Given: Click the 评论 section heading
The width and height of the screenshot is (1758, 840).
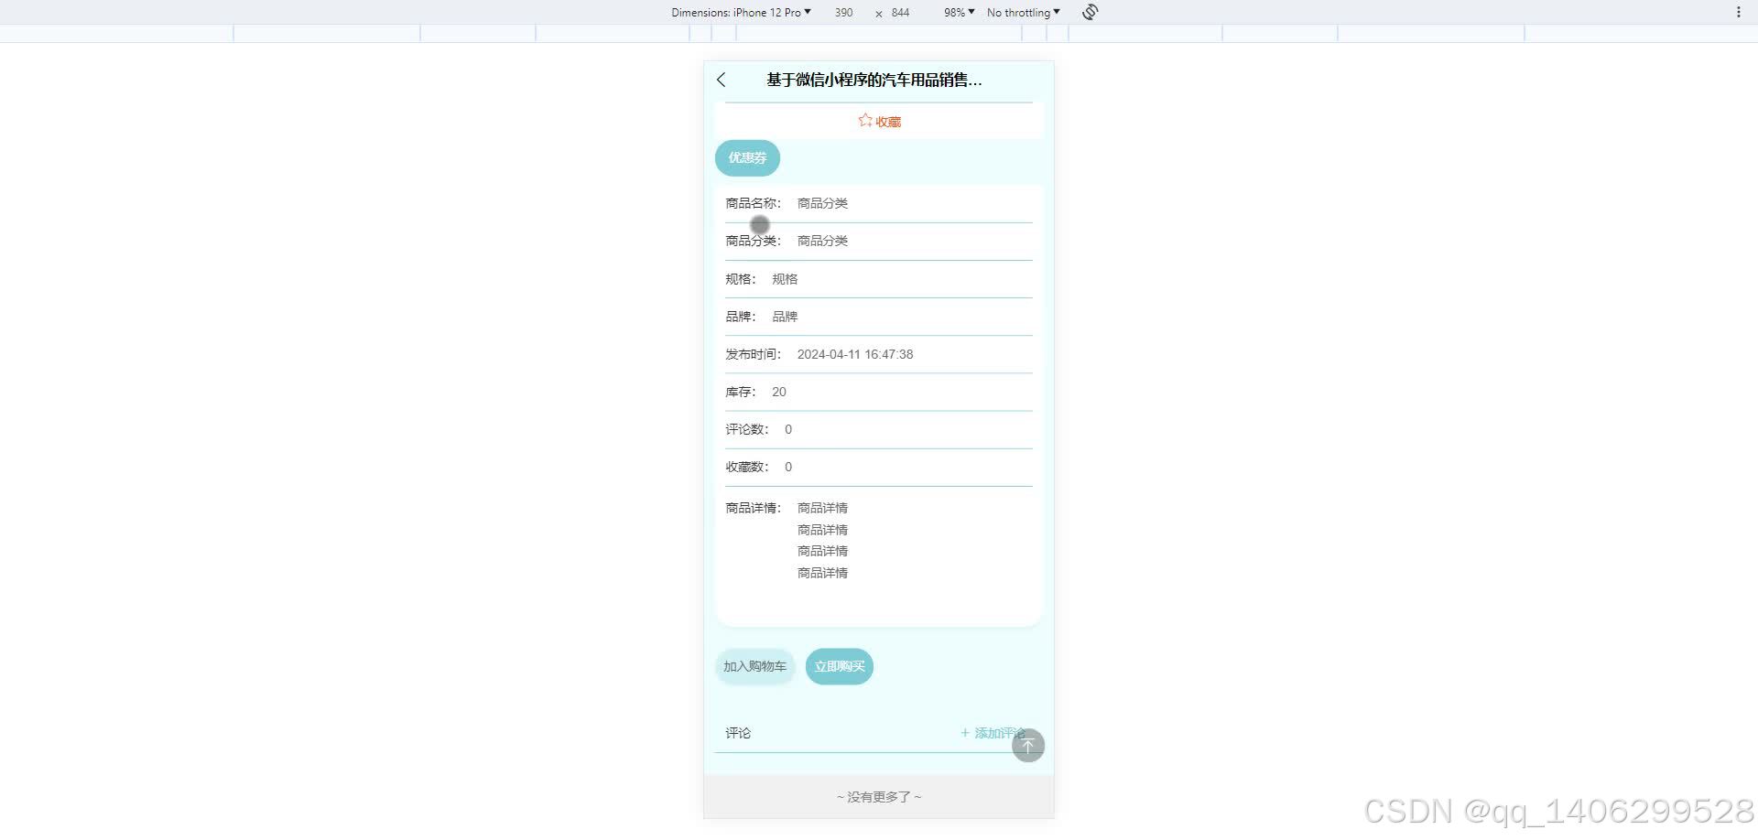Looking at the screenshot, I should [738, 733].
